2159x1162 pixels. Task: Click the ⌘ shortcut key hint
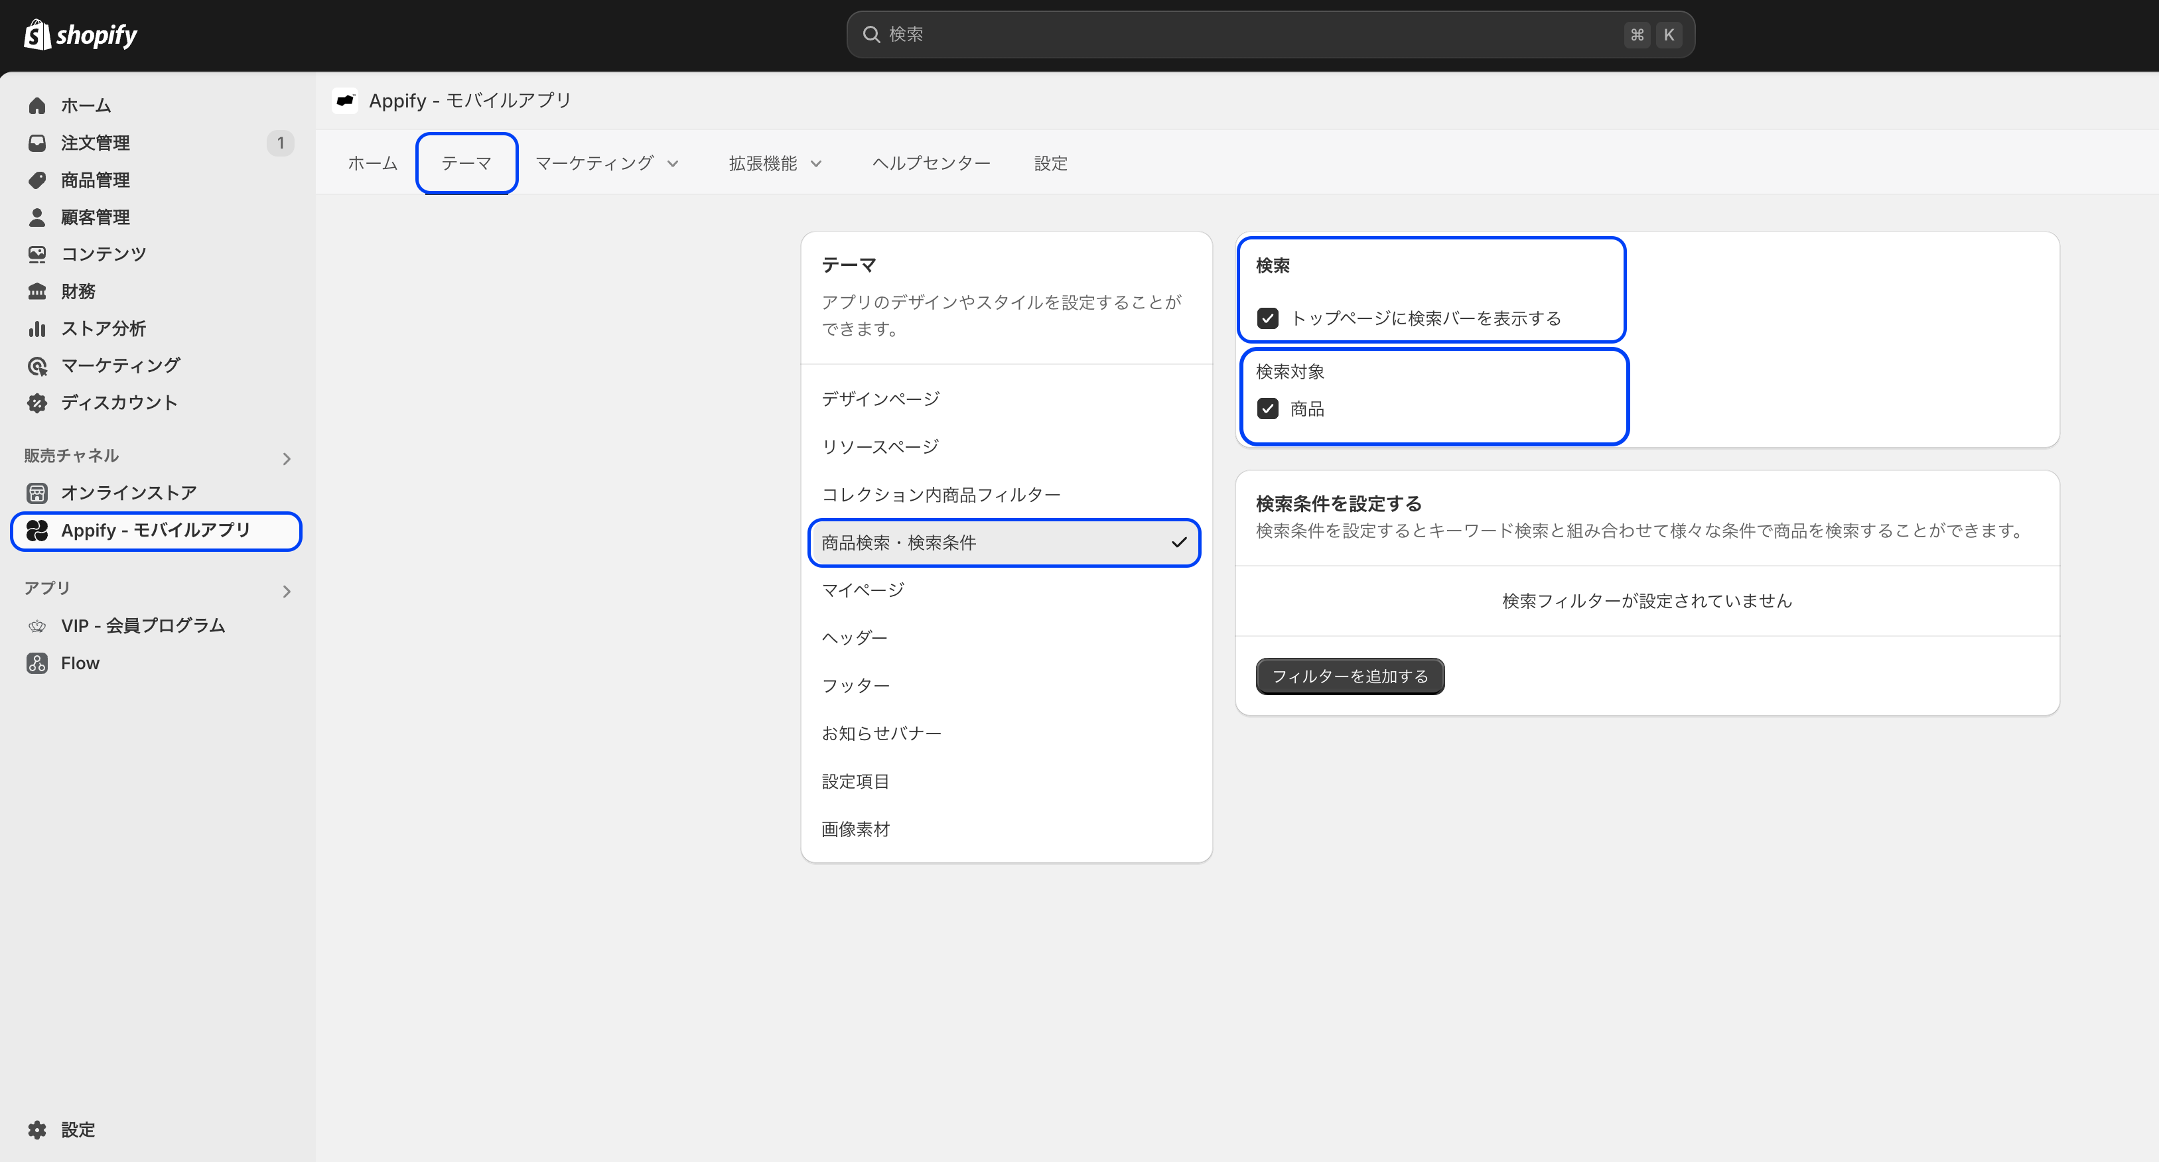[x=1637, y=34]
